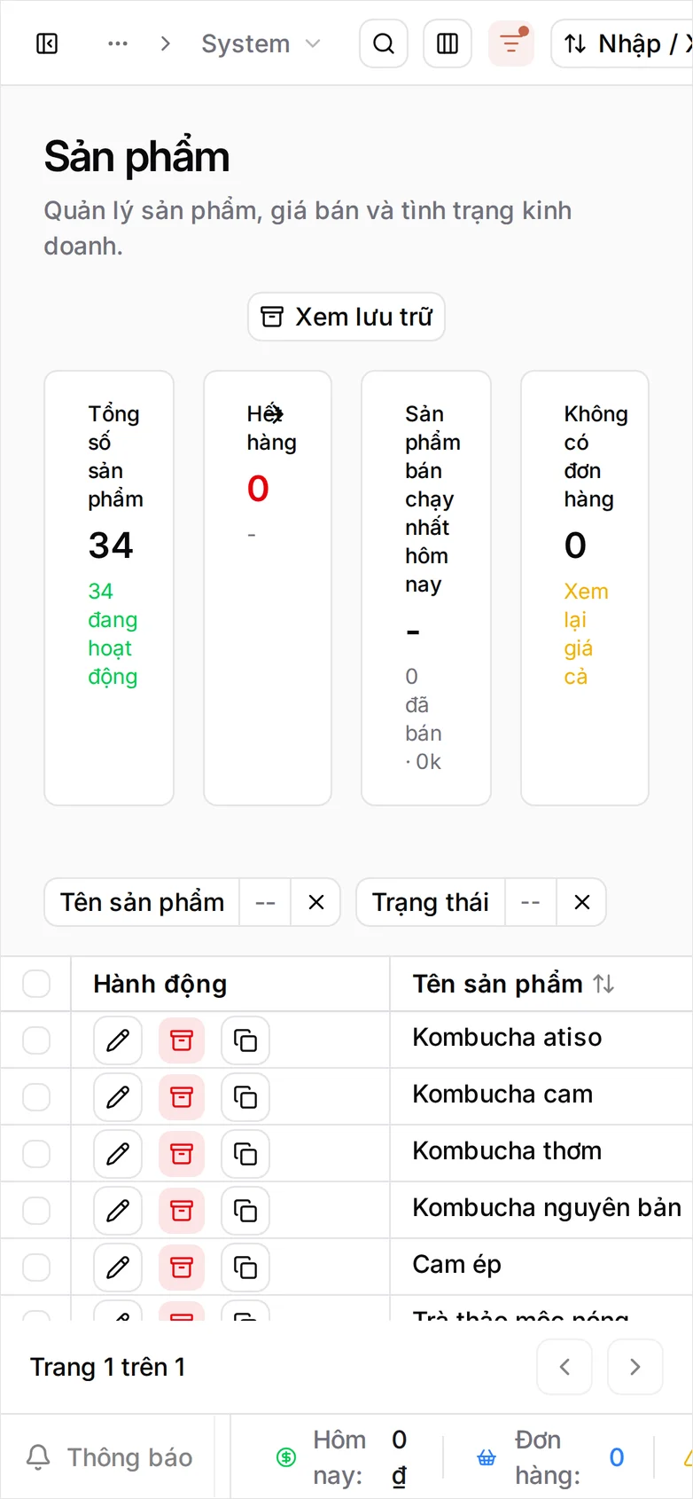693x1499 pixels.
Task: Archive the Kombucha cam product
Action: tap(182, 1097)
